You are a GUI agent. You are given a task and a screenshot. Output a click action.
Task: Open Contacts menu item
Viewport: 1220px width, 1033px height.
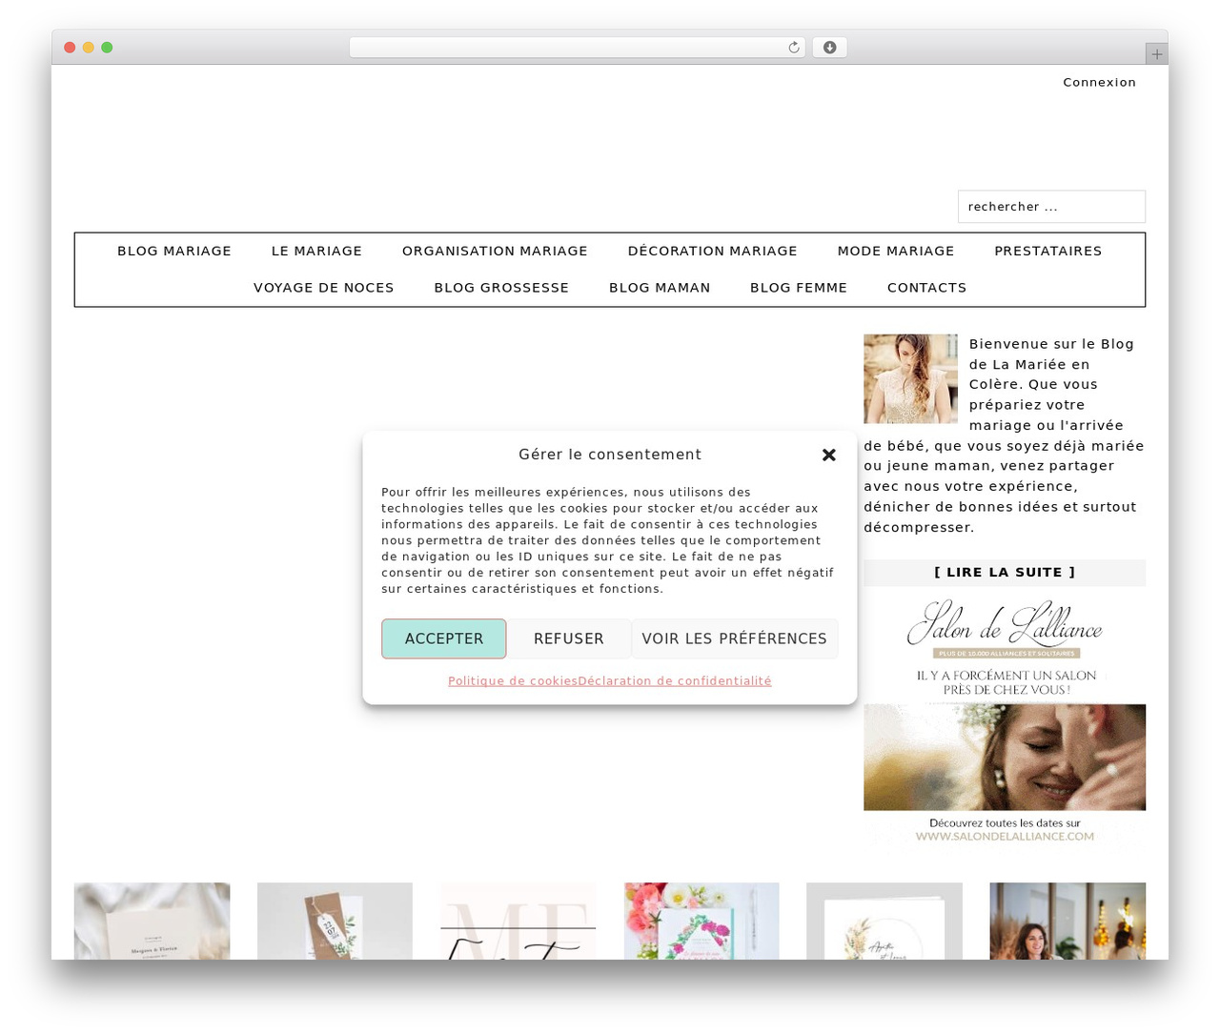pos(926,288)
